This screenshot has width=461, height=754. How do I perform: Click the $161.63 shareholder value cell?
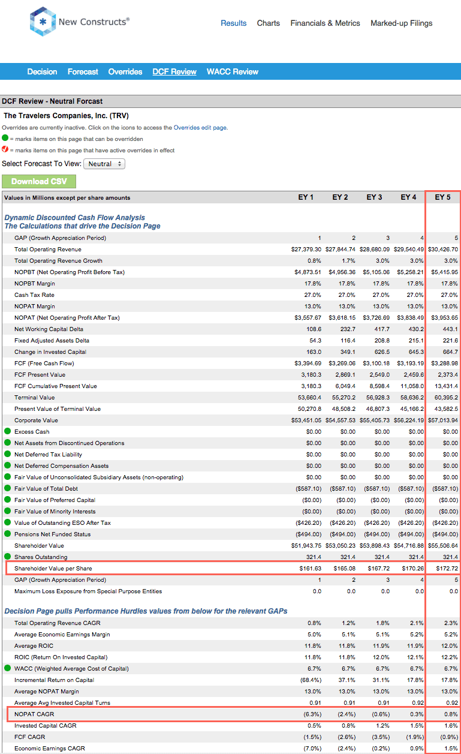(311, 568)
